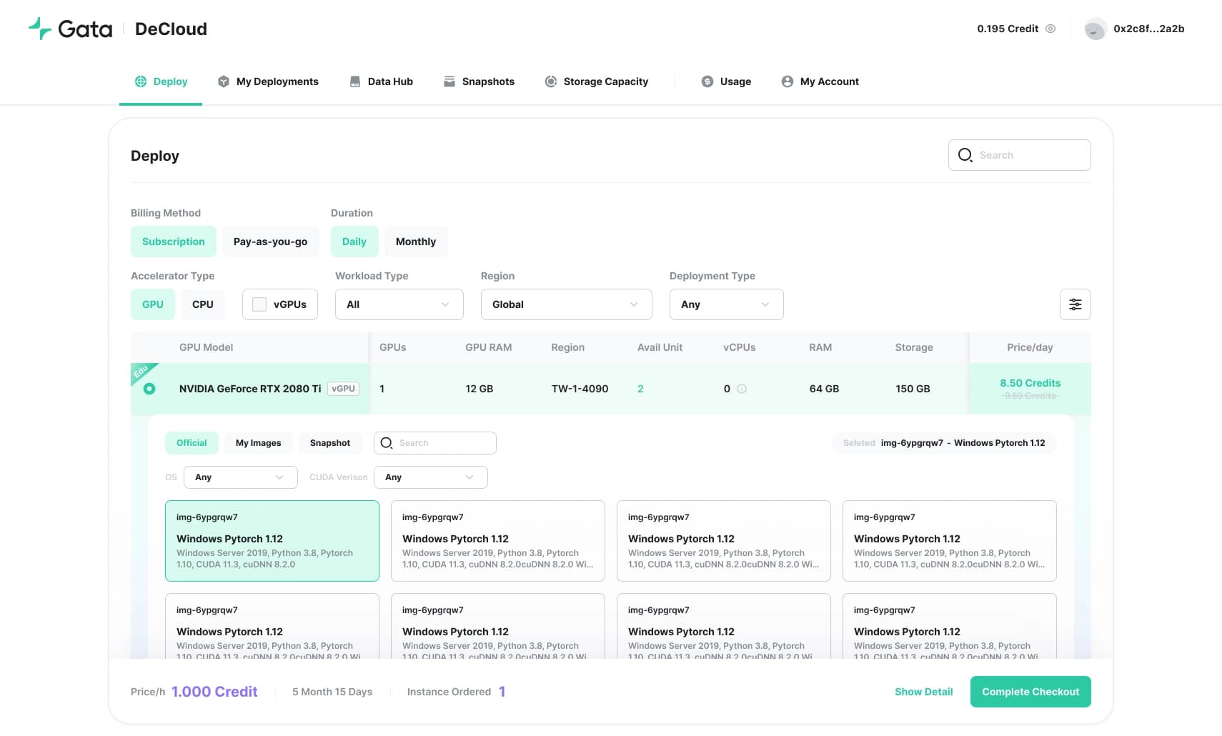This screenshot has height=736, width=1222.
Task: Expand the CUDA Version dropdown
Action: (x=430, y=477)
